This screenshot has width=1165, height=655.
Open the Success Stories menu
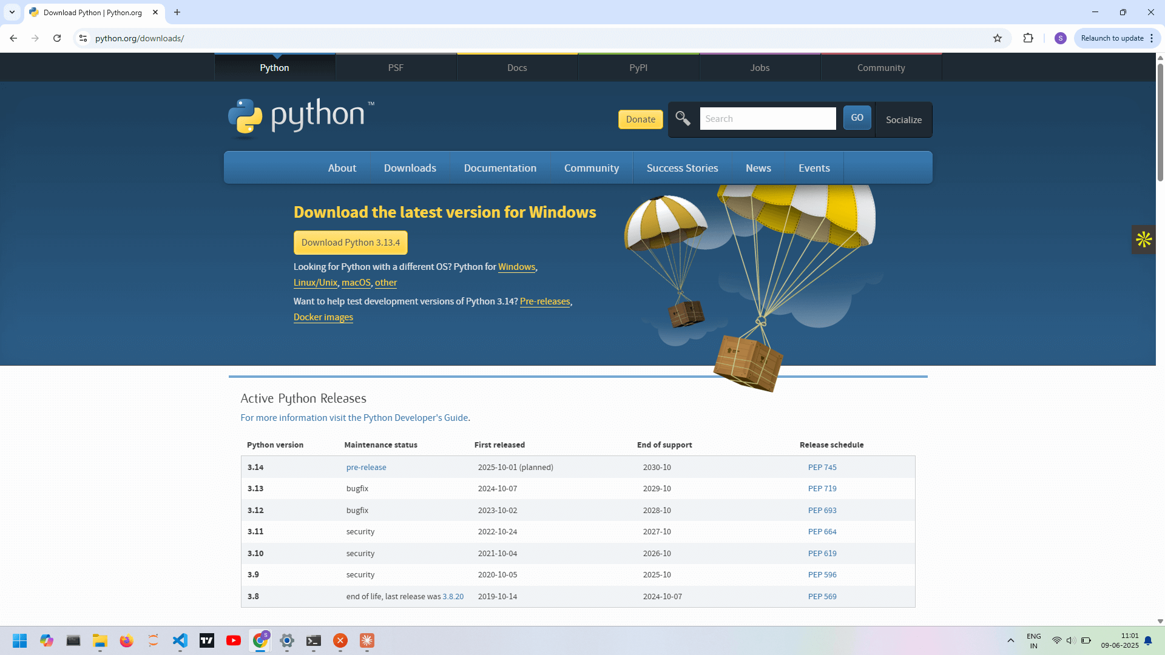tap(682, 168)
